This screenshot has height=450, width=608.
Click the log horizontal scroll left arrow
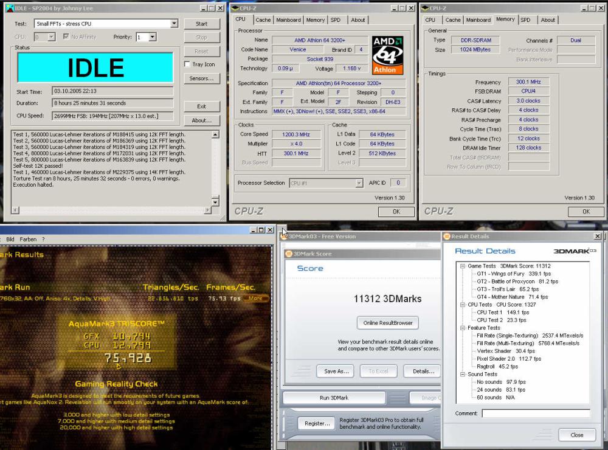[15, 210]
